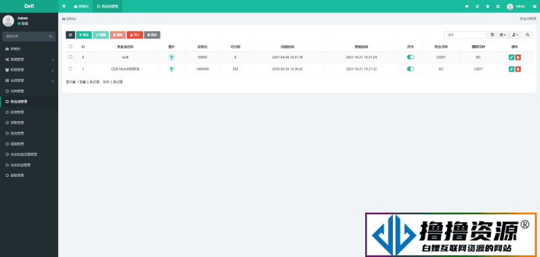
Task: Toggle the switch in the usdt row
Action: click(x=410, y=57)
